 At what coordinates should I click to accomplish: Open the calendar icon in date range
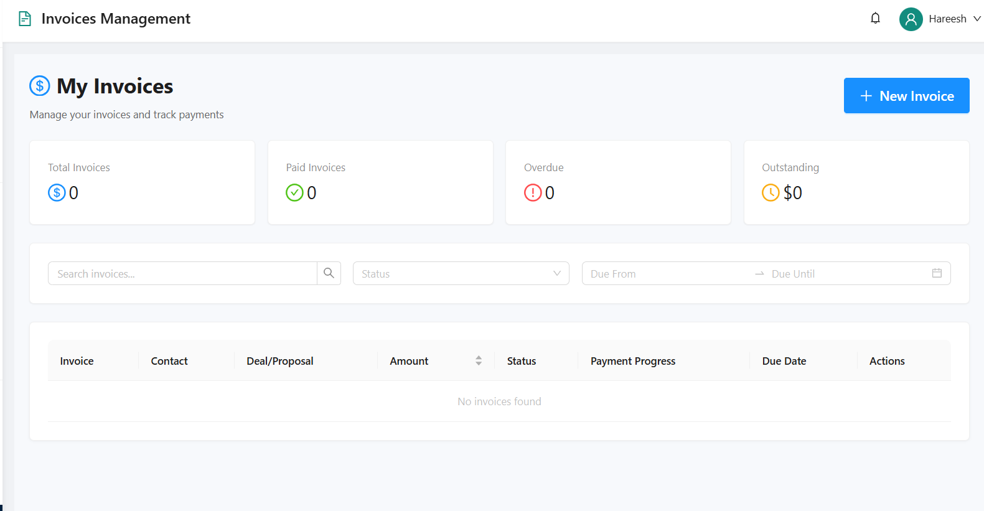click(937, 273)
